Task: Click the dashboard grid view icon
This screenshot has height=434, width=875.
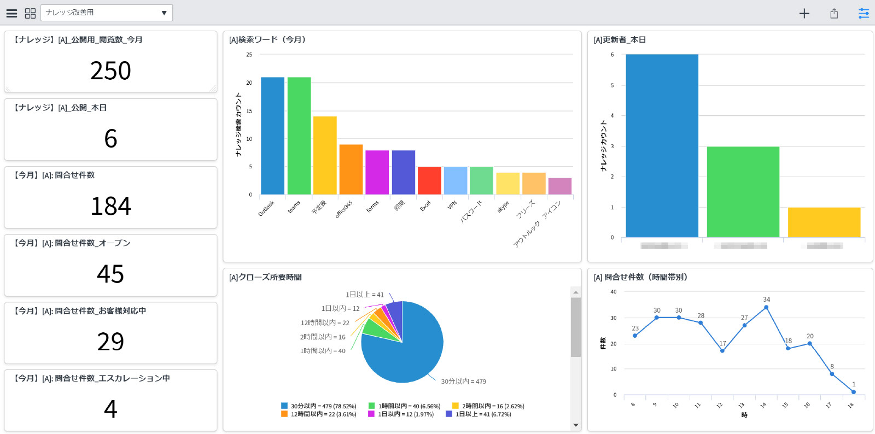Action: click(31, 13)
